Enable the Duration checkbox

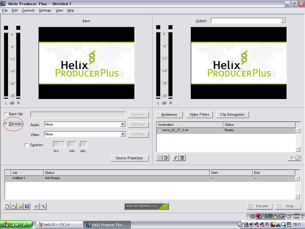point(27,145)
